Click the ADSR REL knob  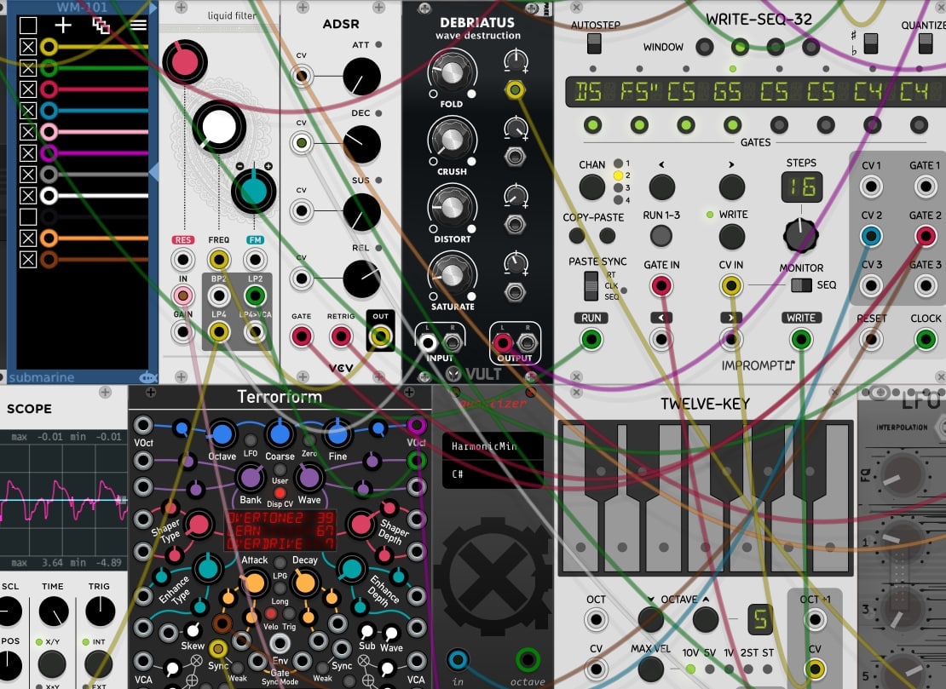tap(362, 279)
